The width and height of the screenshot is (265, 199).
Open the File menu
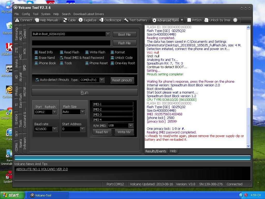[17, 14]
